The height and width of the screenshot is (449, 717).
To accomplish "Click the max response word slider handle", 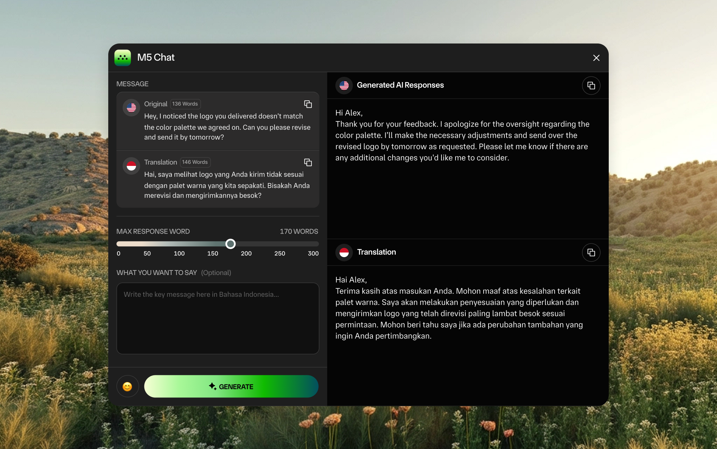I will (231, 244).
